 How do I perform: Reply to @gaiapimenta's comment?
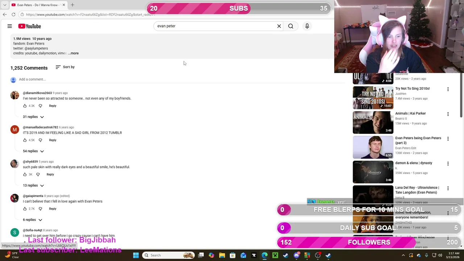53,209
